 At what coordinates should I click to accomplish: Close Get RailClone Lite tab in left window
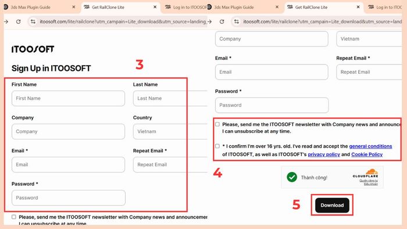[x=155, y=7]
